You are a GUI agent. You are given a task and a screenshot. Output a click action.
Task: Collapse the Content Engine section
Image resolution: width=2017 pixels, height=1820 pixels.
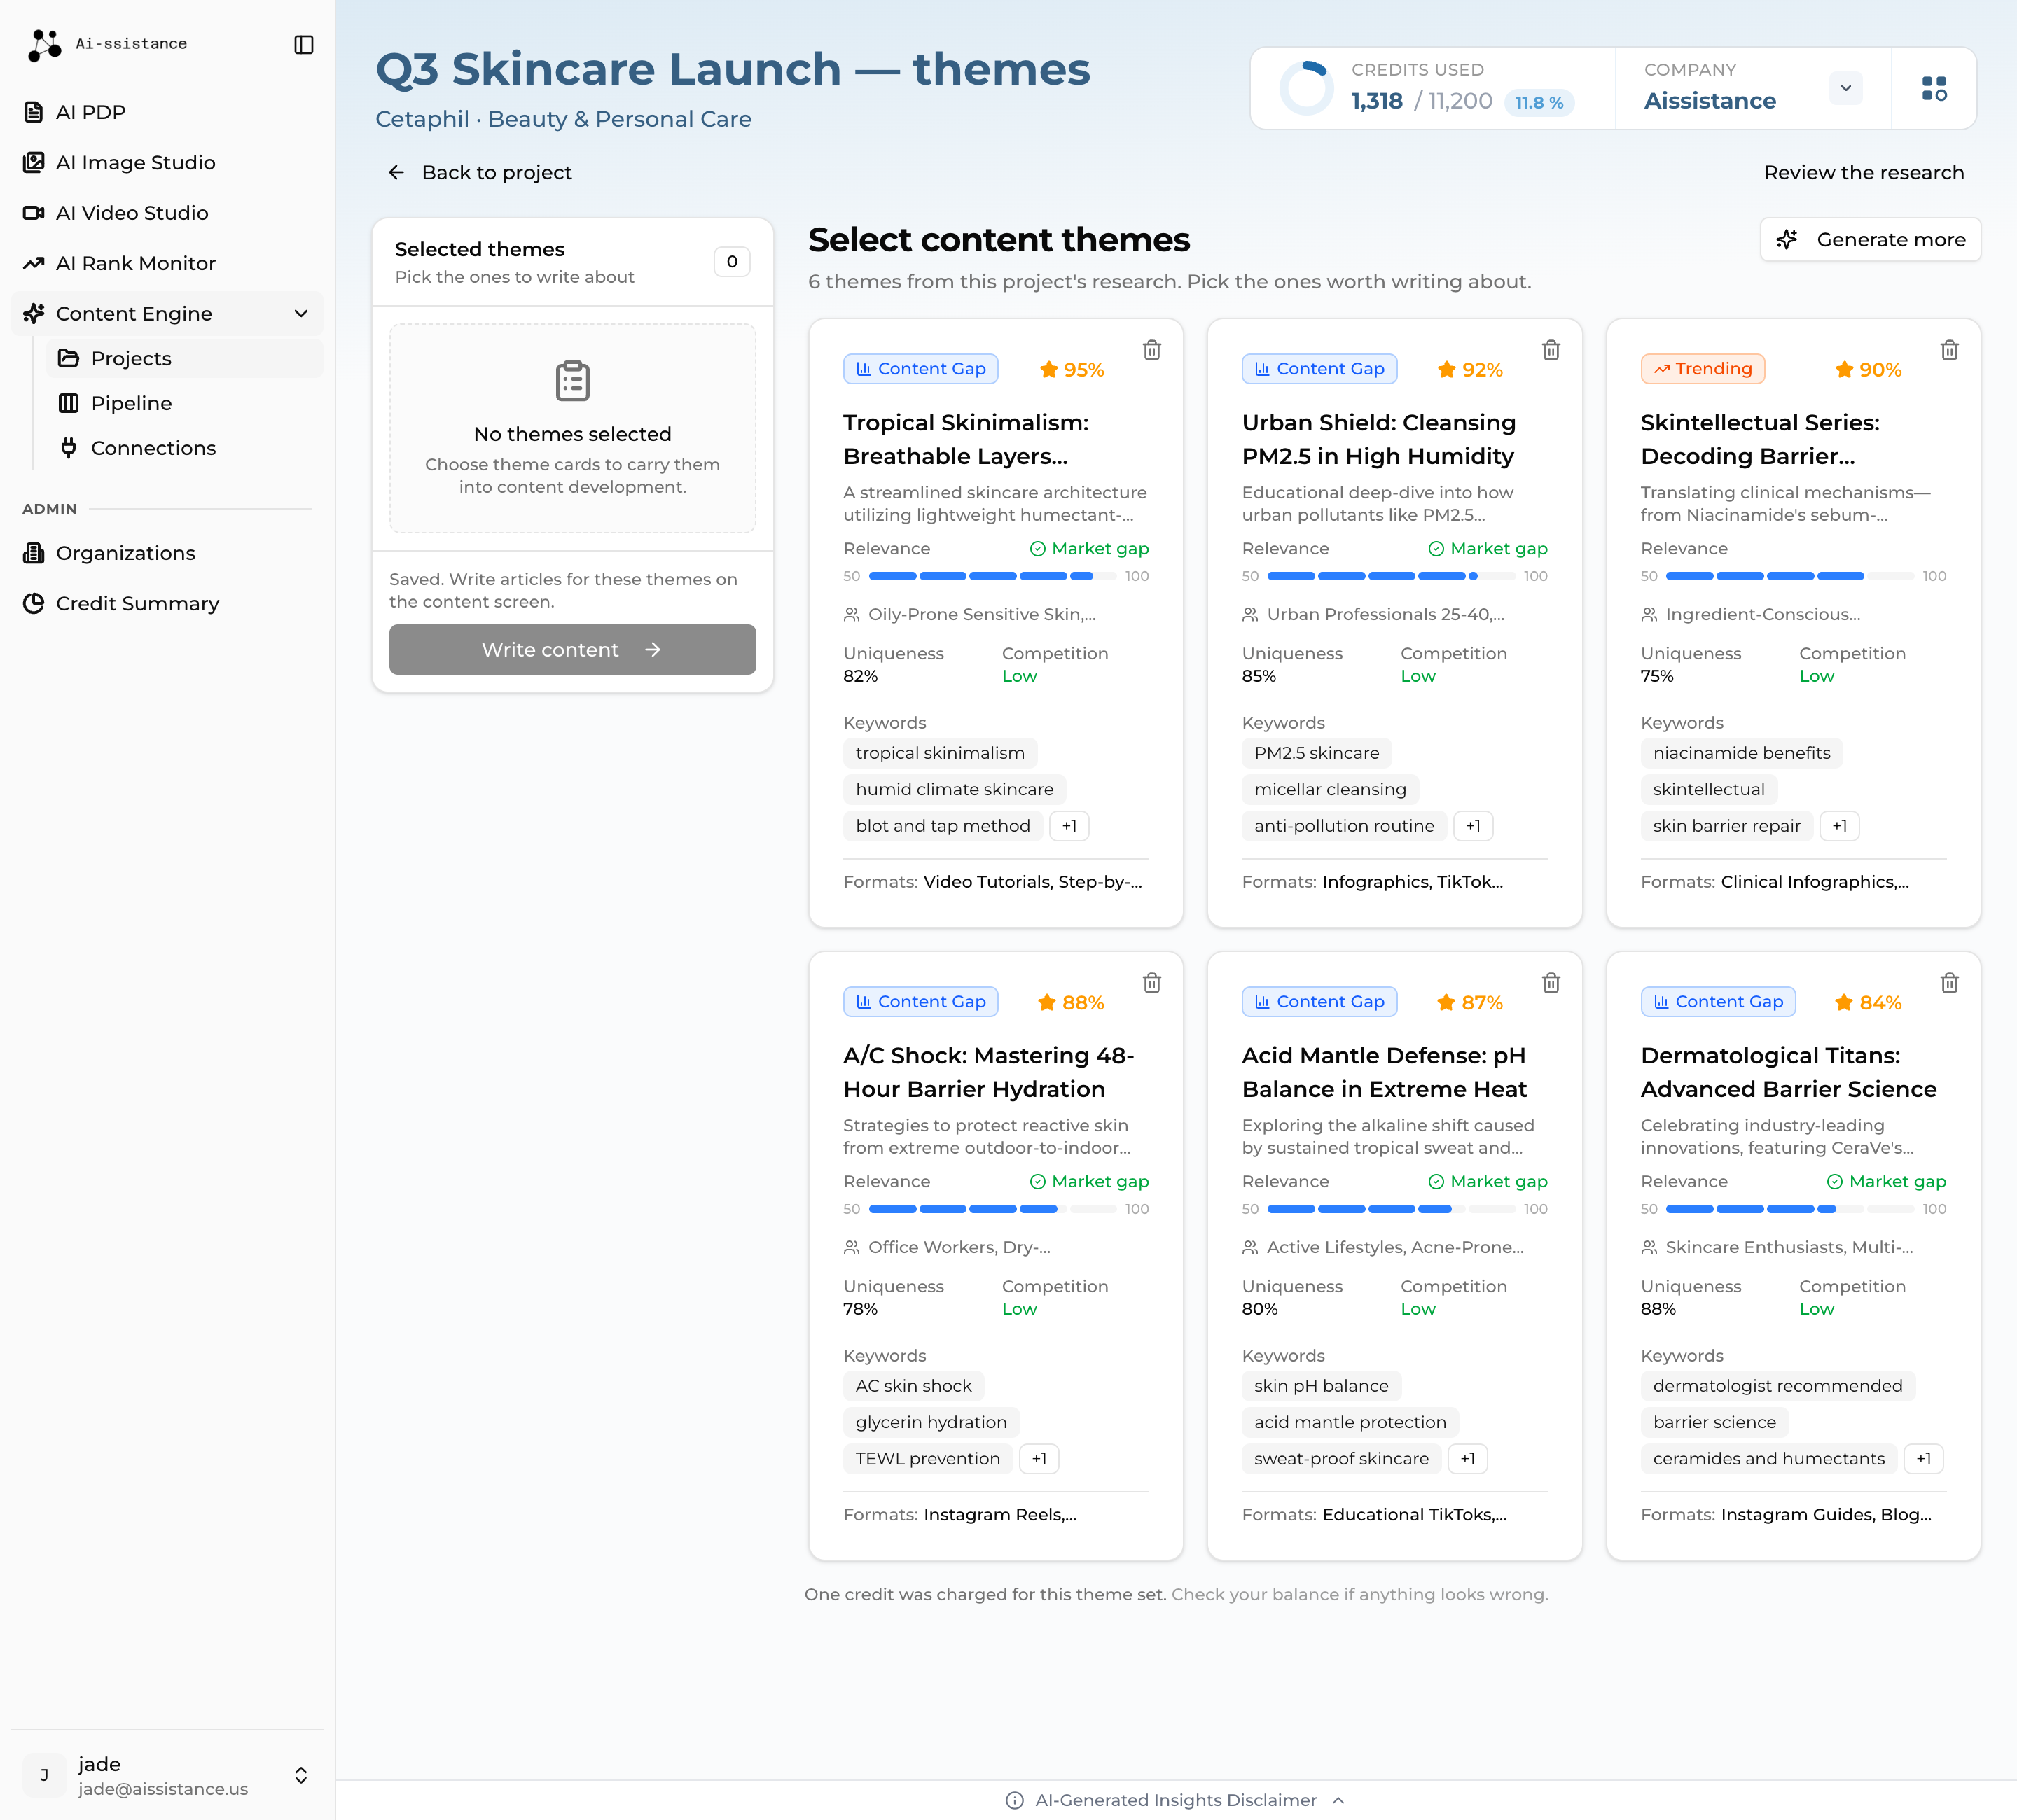coord(300,314)
